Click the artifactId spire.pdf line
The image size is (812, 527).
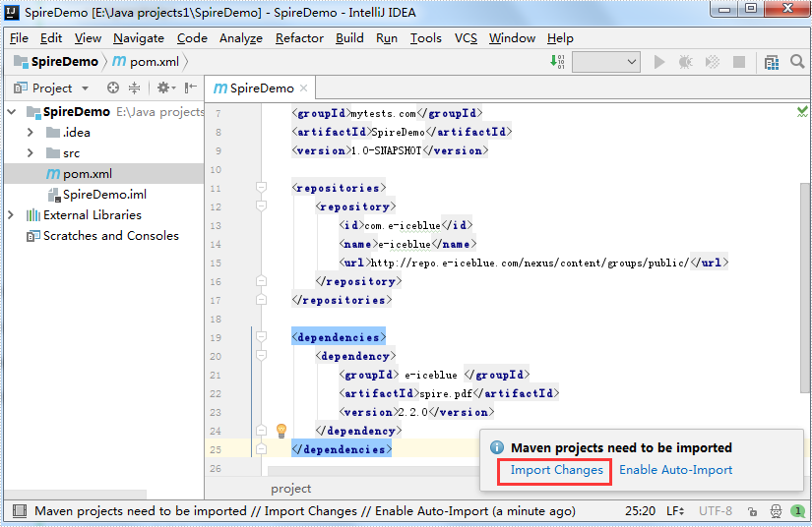coord(449,393)
